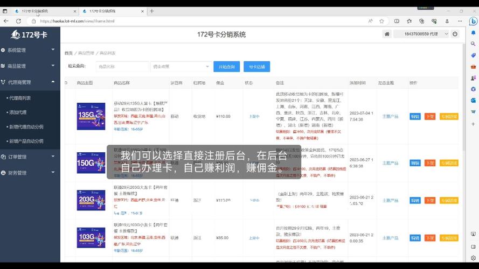The height and width of the screenshot is (269, 479).
Task: Click the 103G product thumbnail
Action: point(91,238)
